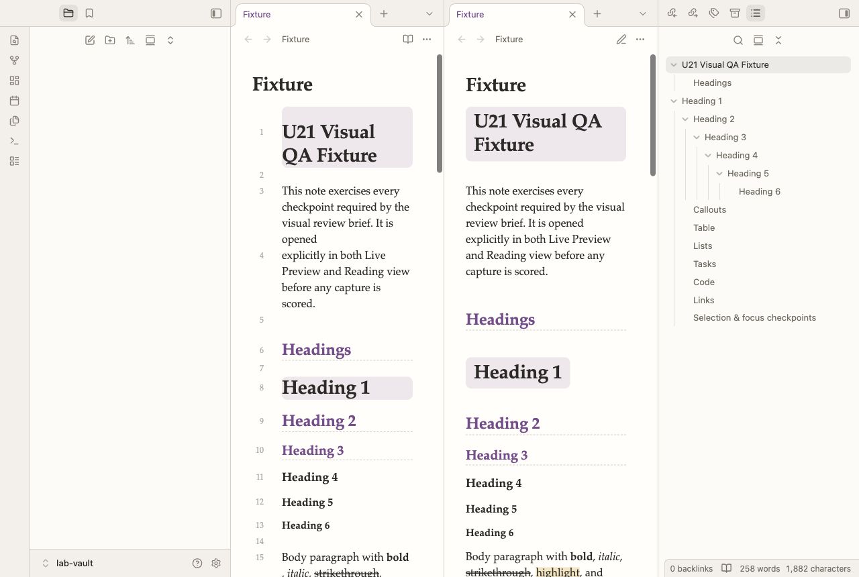Click the new note icon in file explorer
Screen dimensions: 859x577
click(90, 40)
